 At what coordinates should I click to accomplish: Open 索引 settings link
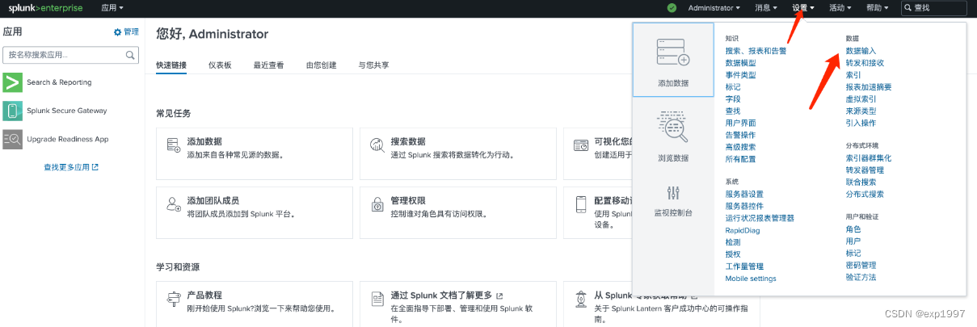click(853, 75)
